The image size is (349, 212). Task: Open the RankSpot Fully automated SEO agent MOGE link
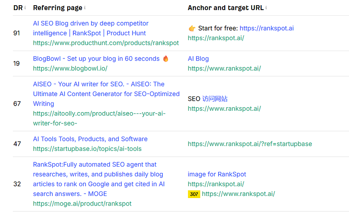tap(99, 179)
